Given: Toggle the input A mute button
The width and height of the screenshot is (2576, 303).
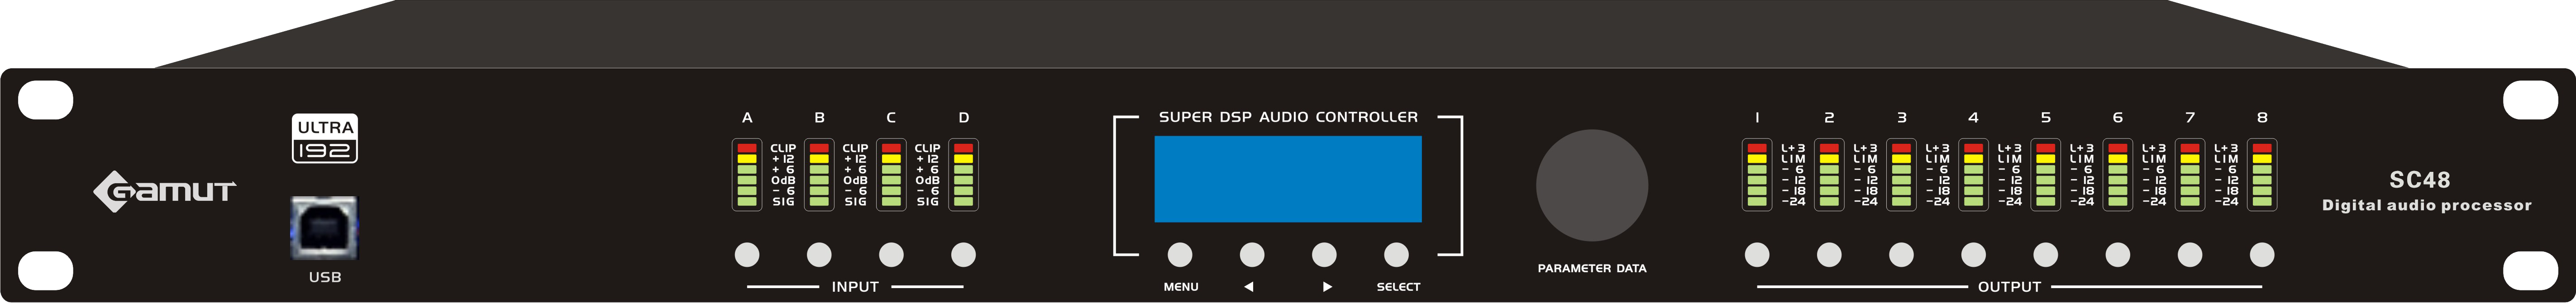Looking at the screenshot, I should 747,255.
